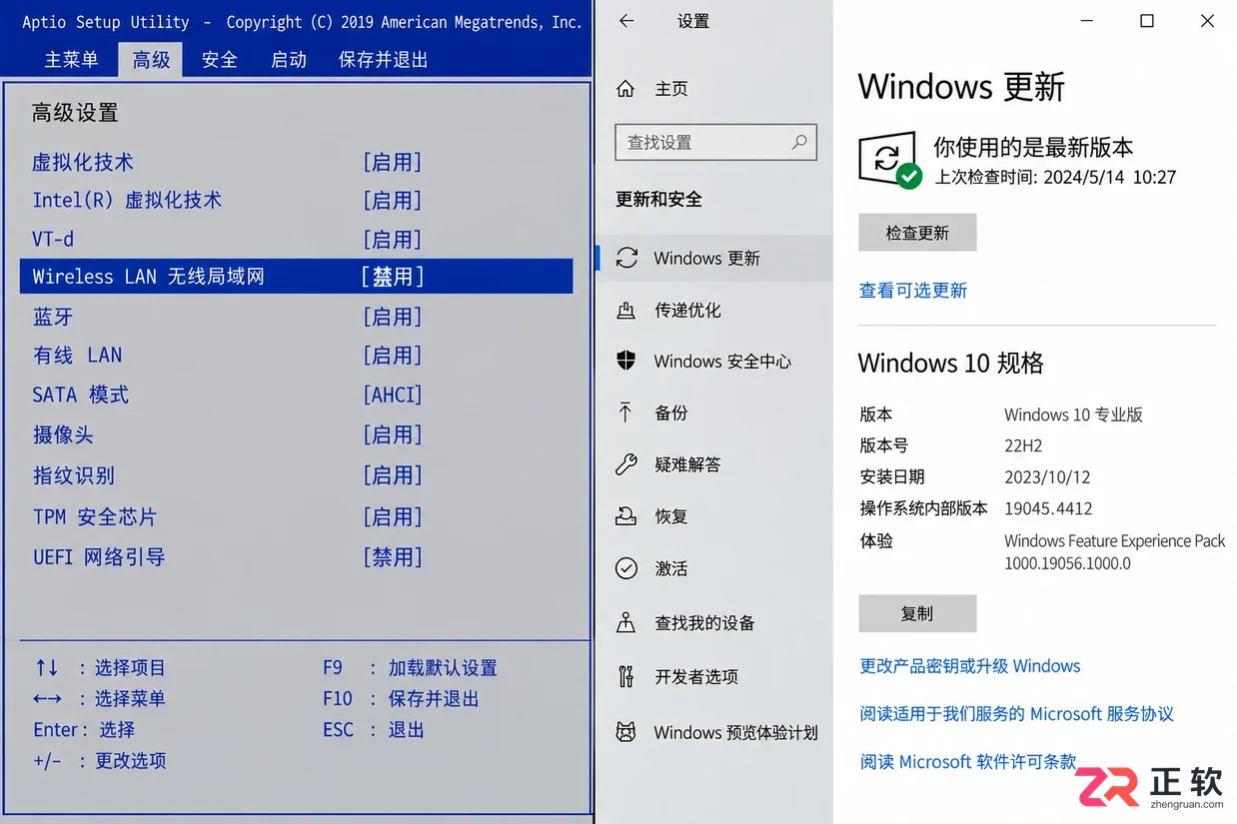Select 有线 LAN [启用] value
Screen dimensions: 1237x824
point(392,356)
